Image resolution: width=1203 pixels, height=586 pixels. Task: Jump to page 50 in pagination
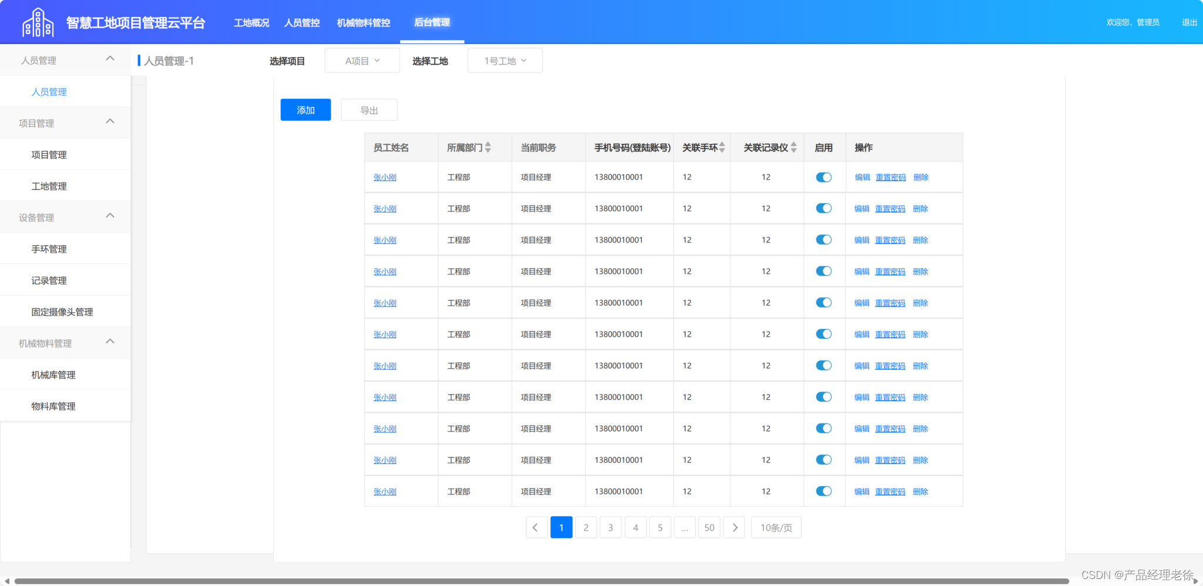[x=710, y=527]
